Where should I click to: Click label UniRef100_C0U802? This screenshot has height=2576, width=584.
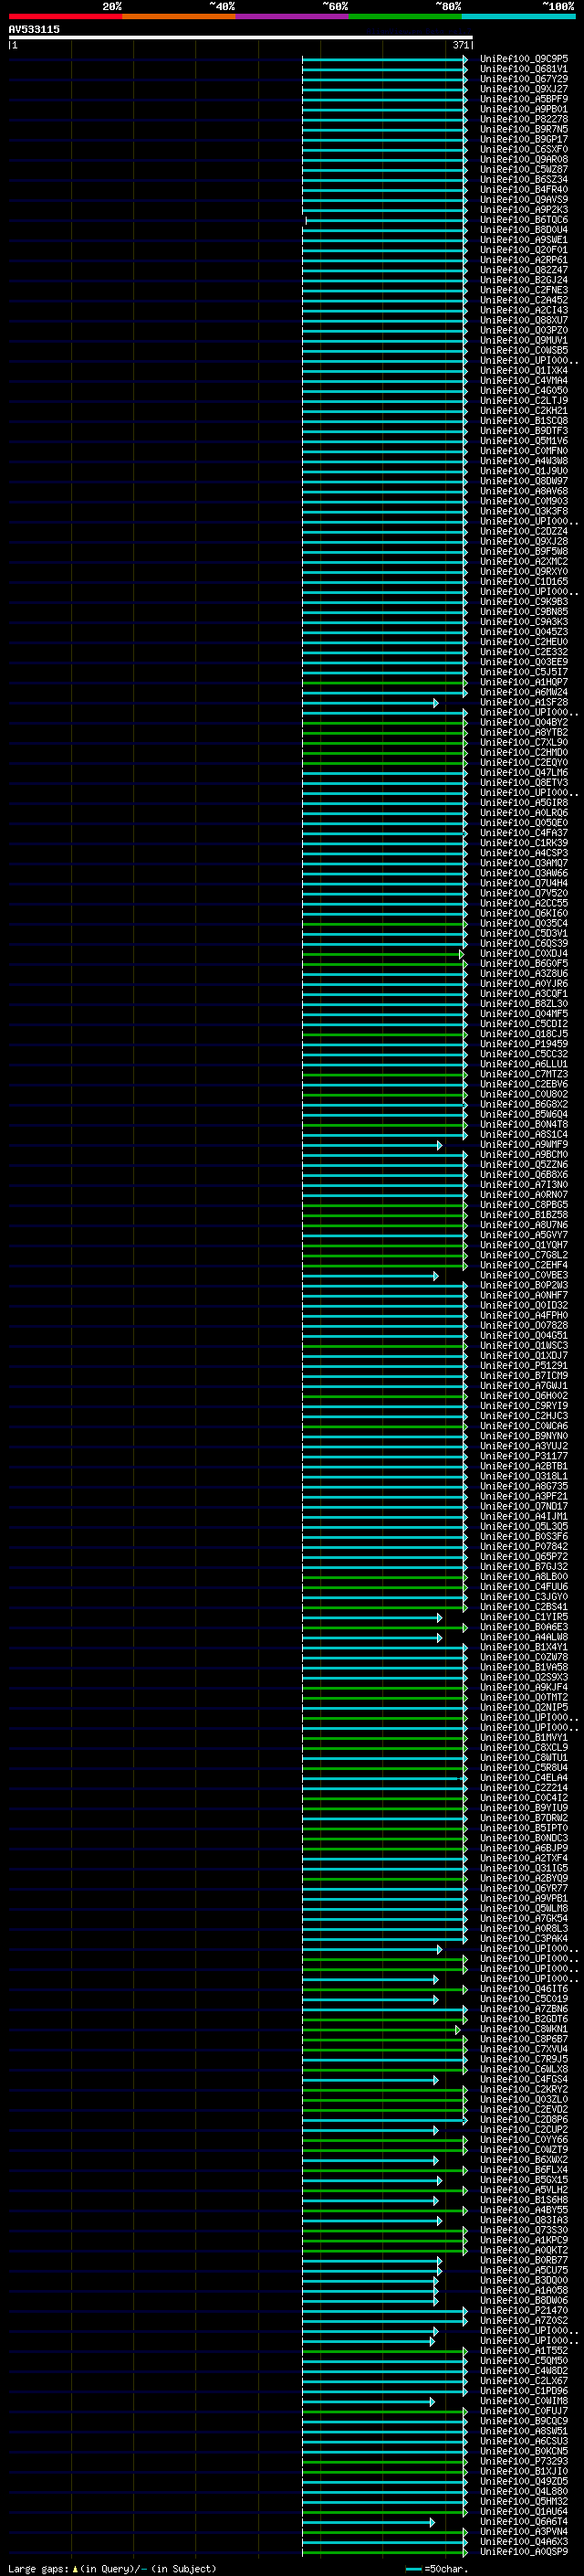tap(523, 1094)
